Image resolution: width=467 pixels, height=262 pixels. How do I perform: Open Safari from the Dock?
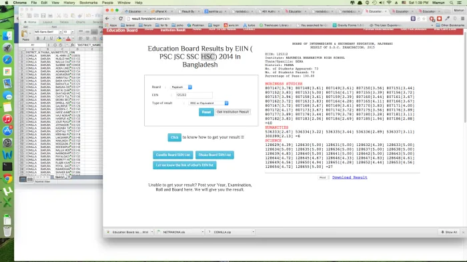(x=7, y=59)
